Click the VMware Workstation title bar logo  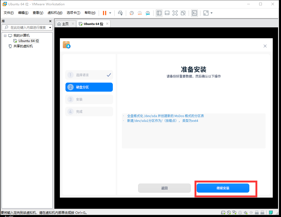click(x=5, y=4)
